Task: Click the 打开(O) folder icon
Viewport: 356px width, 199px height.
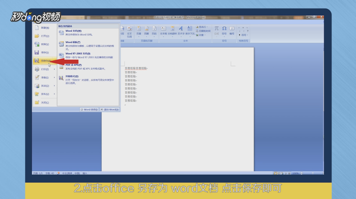Action: coord(37,36)
